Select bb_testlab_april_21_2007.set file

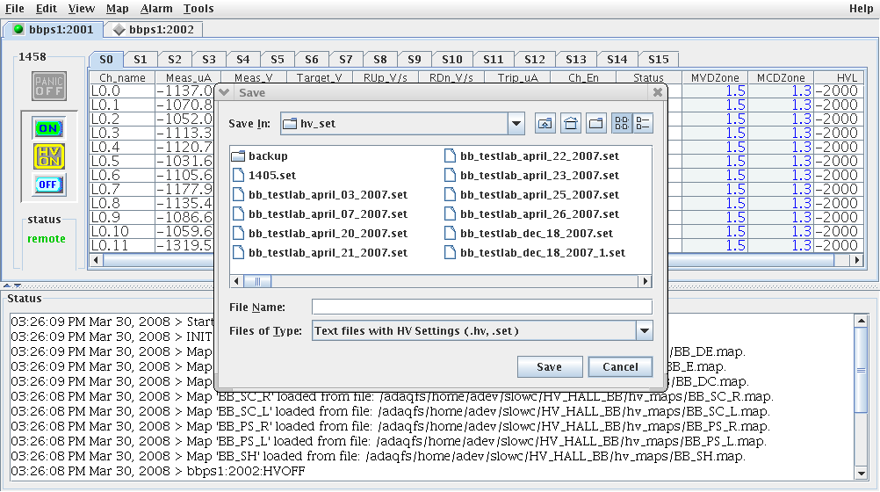320,253
